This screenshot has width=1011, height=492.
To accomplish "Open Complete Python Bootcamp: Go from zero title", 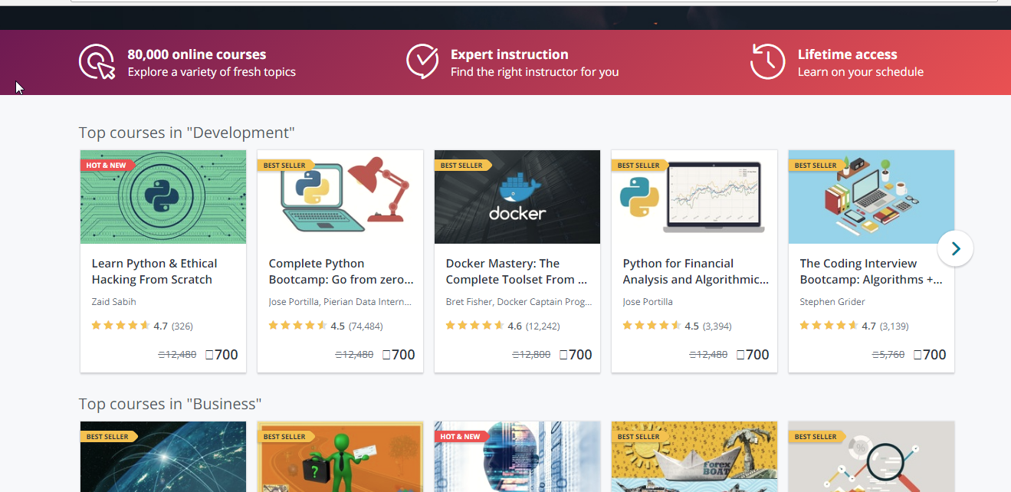I will click(341, 271).
